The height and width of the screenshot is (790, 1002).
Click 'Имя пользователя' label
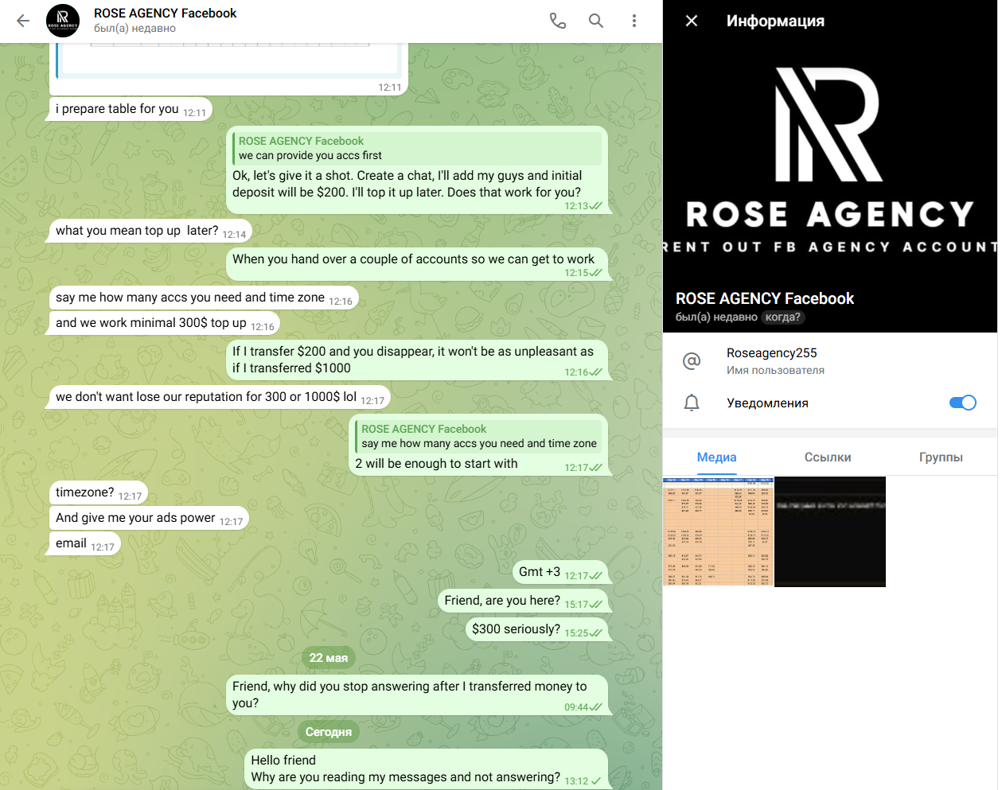point(775,371)
